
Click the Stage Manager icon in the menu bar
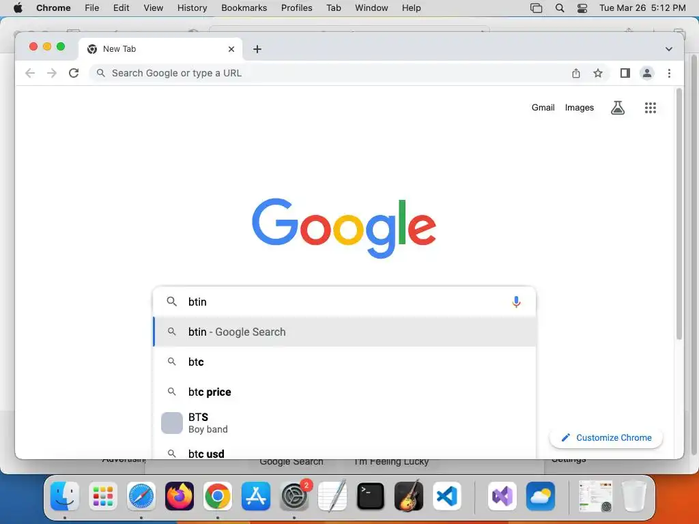click(537, 8)
